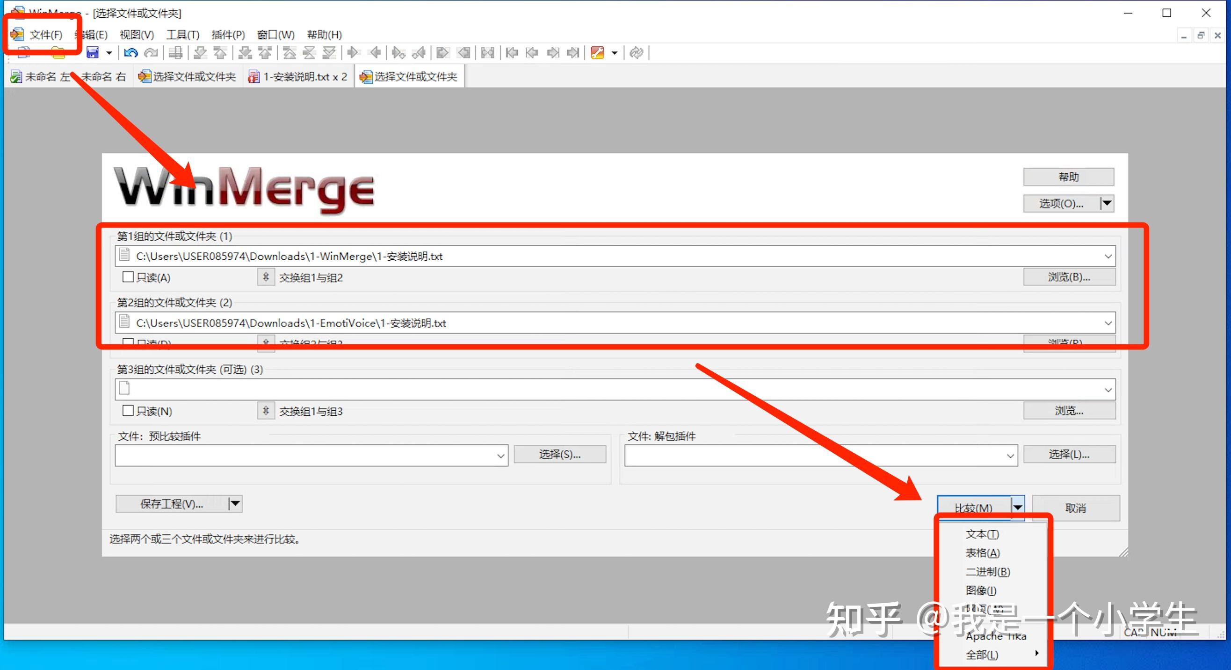Toggle 只读 checkbox under the second group
This screenshot has height=670, width=1231.
coord(128,343)
